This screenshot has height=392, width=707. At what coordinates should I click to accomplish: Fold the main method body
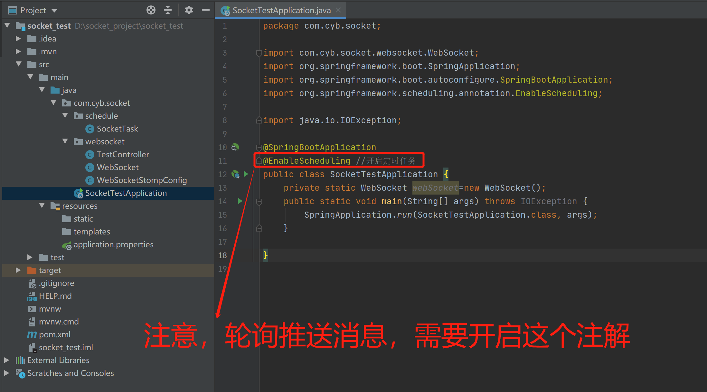[259, 202]
